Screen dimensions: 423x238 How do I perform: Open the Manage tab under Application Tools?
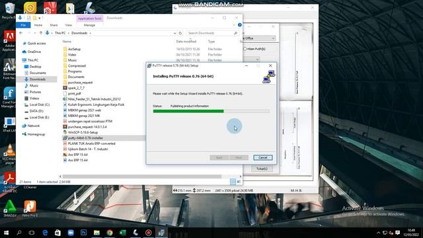[90, 25]
